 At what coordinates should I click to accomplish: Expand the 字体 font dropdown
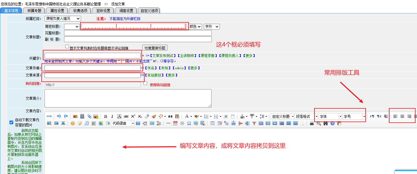click(x=330, y=116)
